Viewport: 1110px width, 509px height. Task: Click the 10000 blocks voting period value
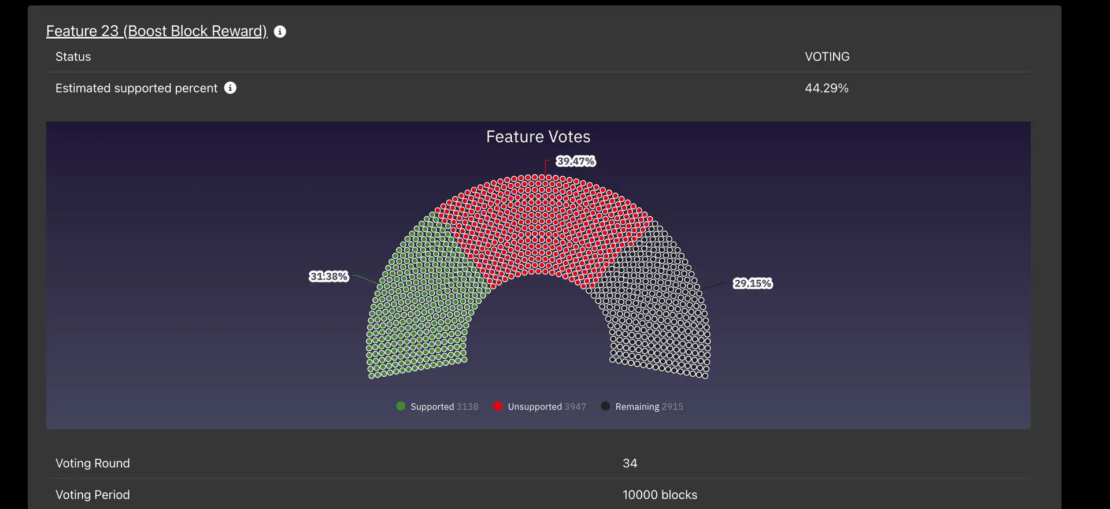(660, 495)
